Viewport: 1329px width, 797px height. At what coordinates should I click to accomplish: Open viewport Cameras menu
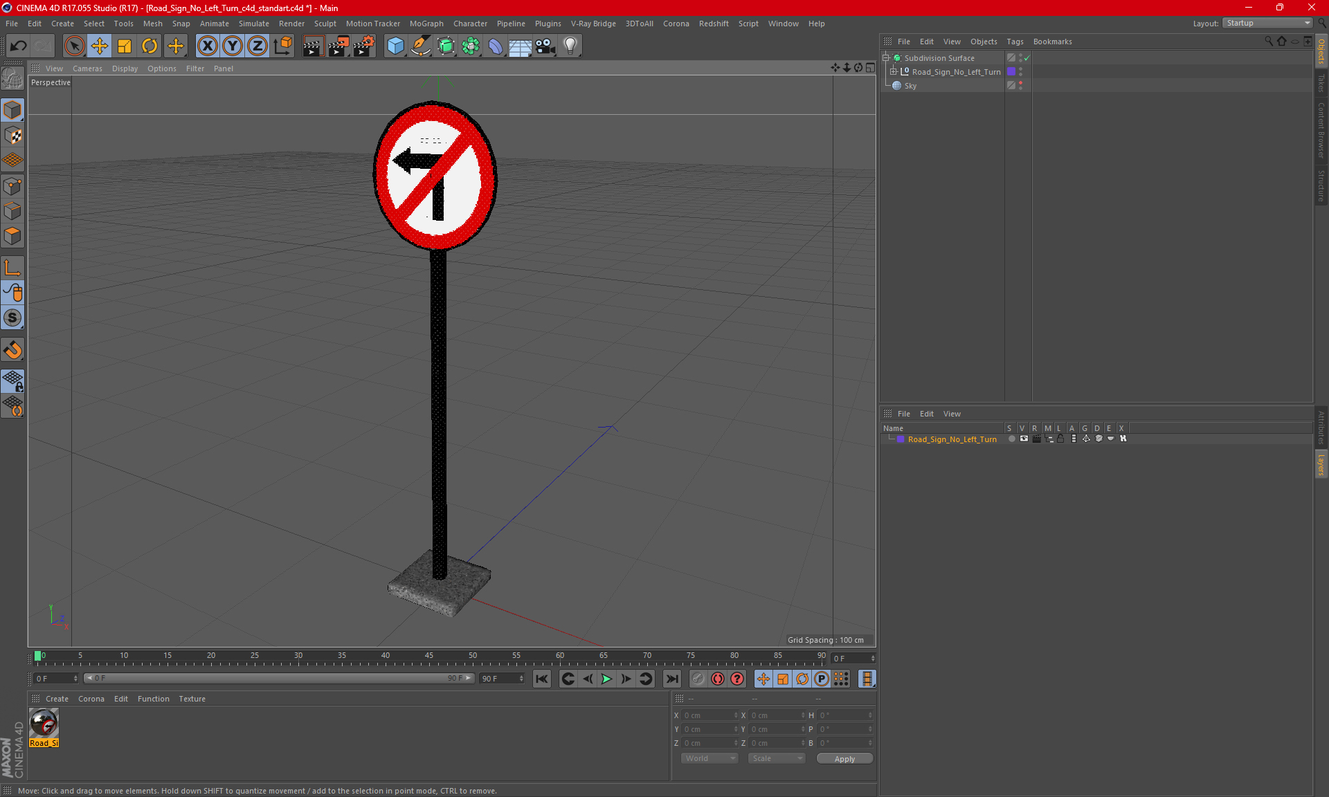(x=87, y=68)
